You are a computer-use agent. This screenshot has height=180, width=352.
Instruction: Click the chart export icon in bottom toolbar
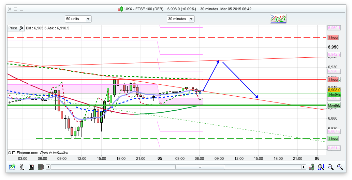click(x=12, y=167)
